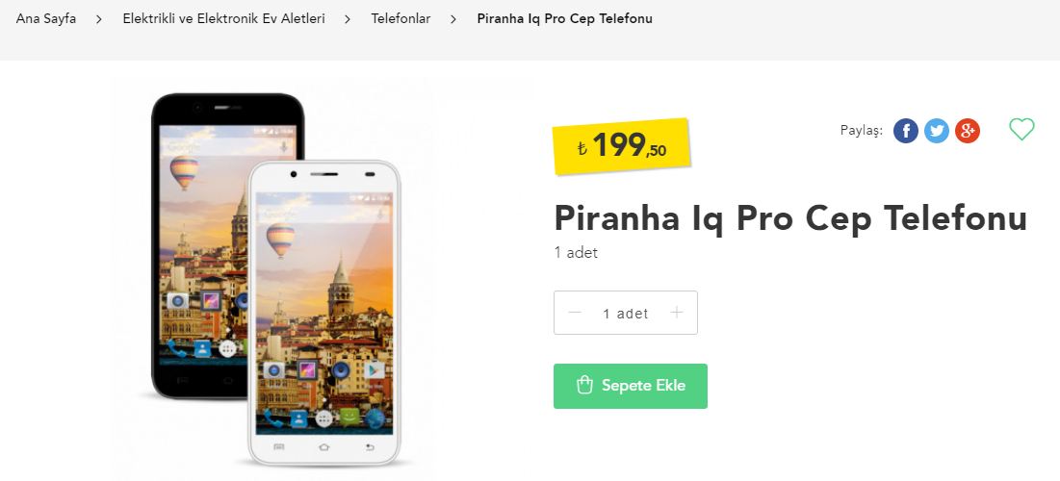Open Telefonlar breadcrumb category
Screen dimensions: 1060x481
click(401, 19)
